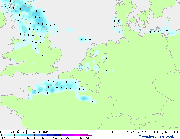Pick the 25–30 mm dark navy legend swatch
Image resolution: width=180 pixels, height=139 pixels.
coord(57,135)
